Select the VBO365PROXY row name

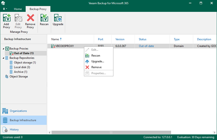click(65, 46)
